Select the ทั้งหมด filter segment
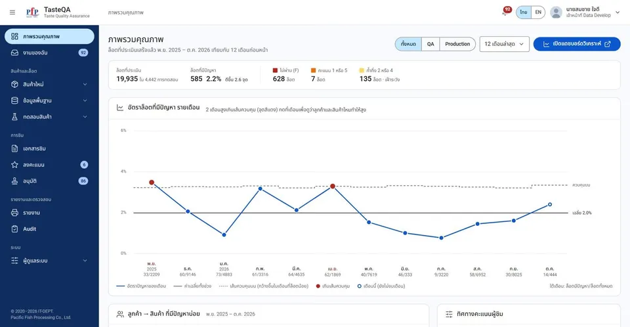Image resolution: width=630 pixels, height=327 pixels. [408, 44]
